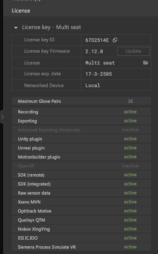Screen dimensions: 158x254
Task: Select the OpenXR inactive row
Action: pos(81,166)
